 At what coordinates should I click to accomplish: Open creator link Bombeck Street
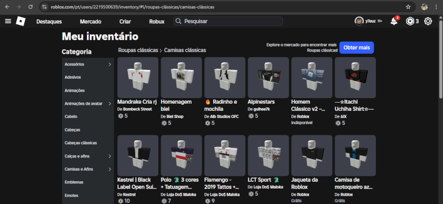pyautogui.click(x=137, y=109)
